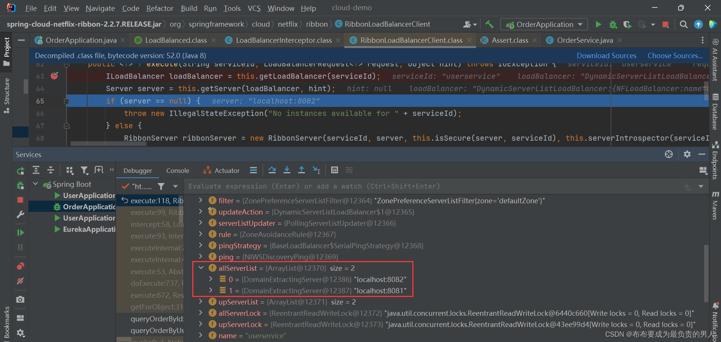Open Group By options in Services toolbar

(70, 170)
